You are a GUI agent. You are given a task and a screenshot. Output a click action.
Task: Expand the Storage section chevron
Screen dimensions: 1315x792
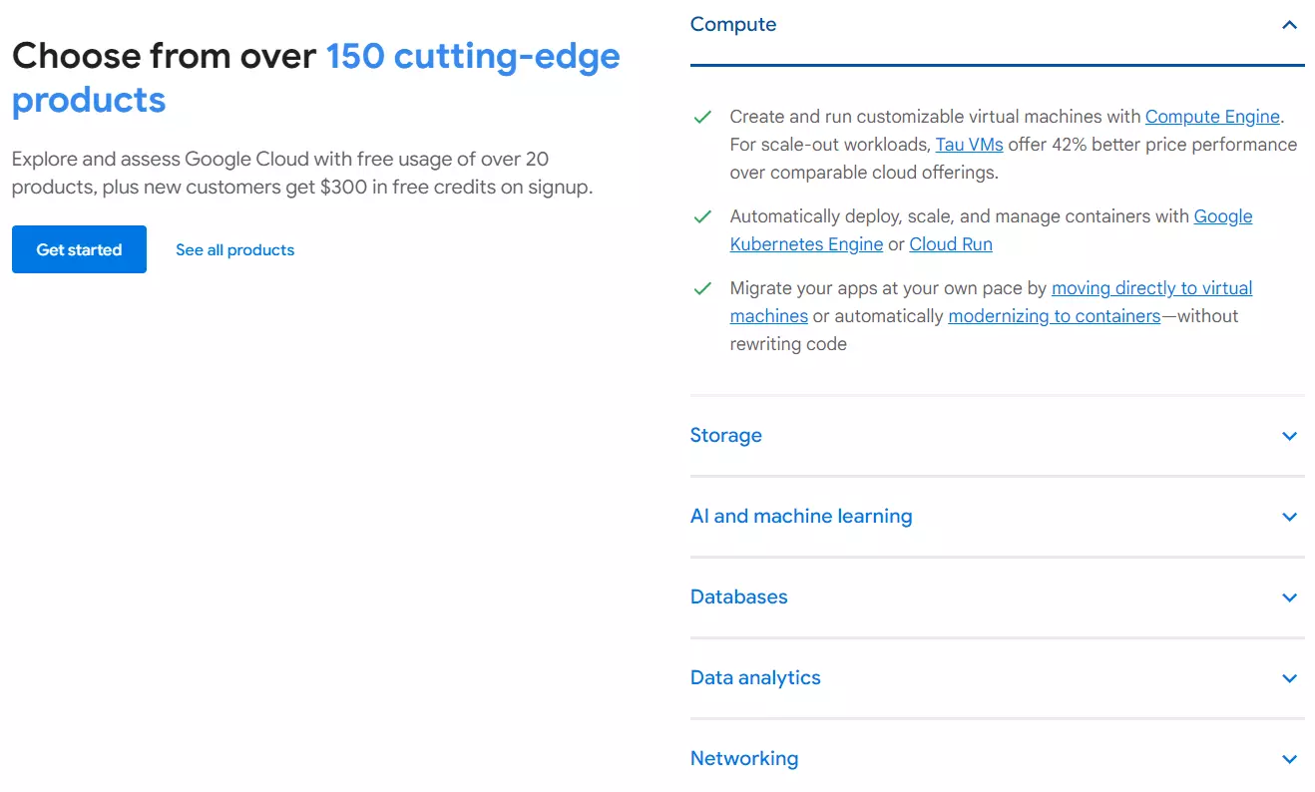point(1289,436)
